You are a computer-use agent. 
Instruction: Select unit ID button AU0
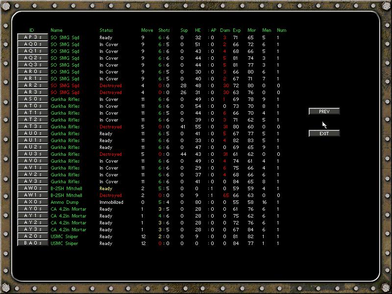(32, 133)
